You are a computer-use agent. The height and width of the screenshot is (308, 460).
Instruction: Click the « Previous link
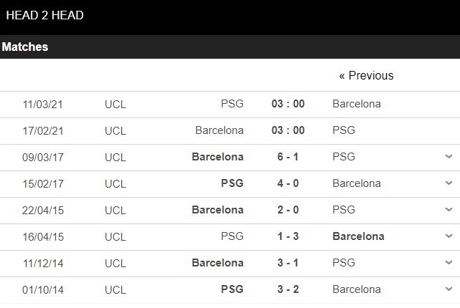[366, 75]
